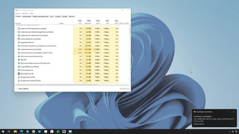Click the Windows Start button
The image size is (239, 134).
coord(3,131)
